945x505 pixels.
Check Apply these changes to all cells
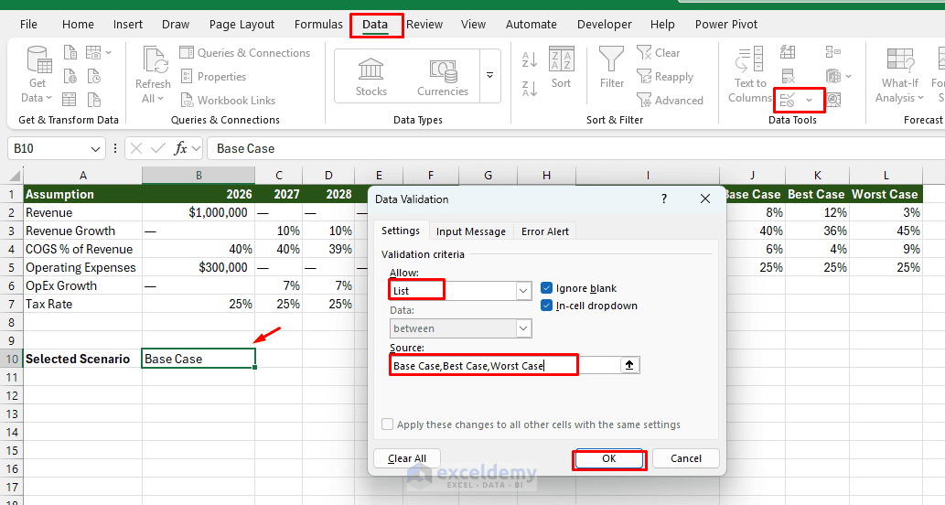pos(388,424)
